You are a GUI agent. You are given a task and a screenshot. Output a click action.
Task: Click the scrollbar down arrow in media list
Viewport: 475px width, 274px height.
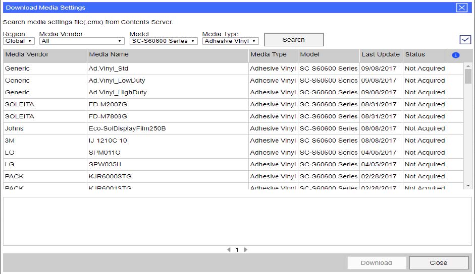pyautogui.click(x=468, y=186)
